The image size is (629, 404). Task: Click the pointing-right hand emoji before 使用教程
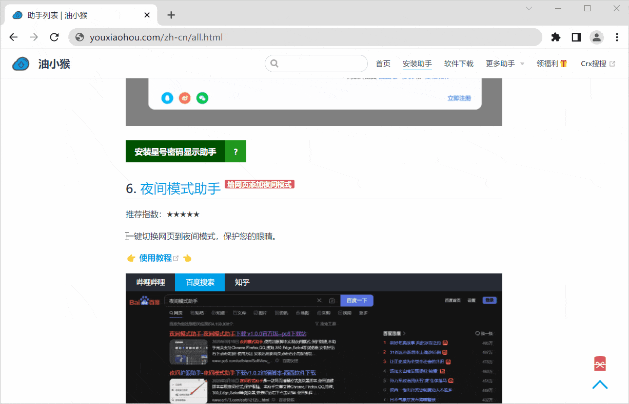tap(131, 258)
